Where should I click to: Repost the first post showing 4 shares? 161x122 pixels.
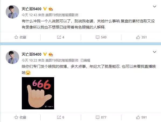pyautogui.click(x=61, y=37)
